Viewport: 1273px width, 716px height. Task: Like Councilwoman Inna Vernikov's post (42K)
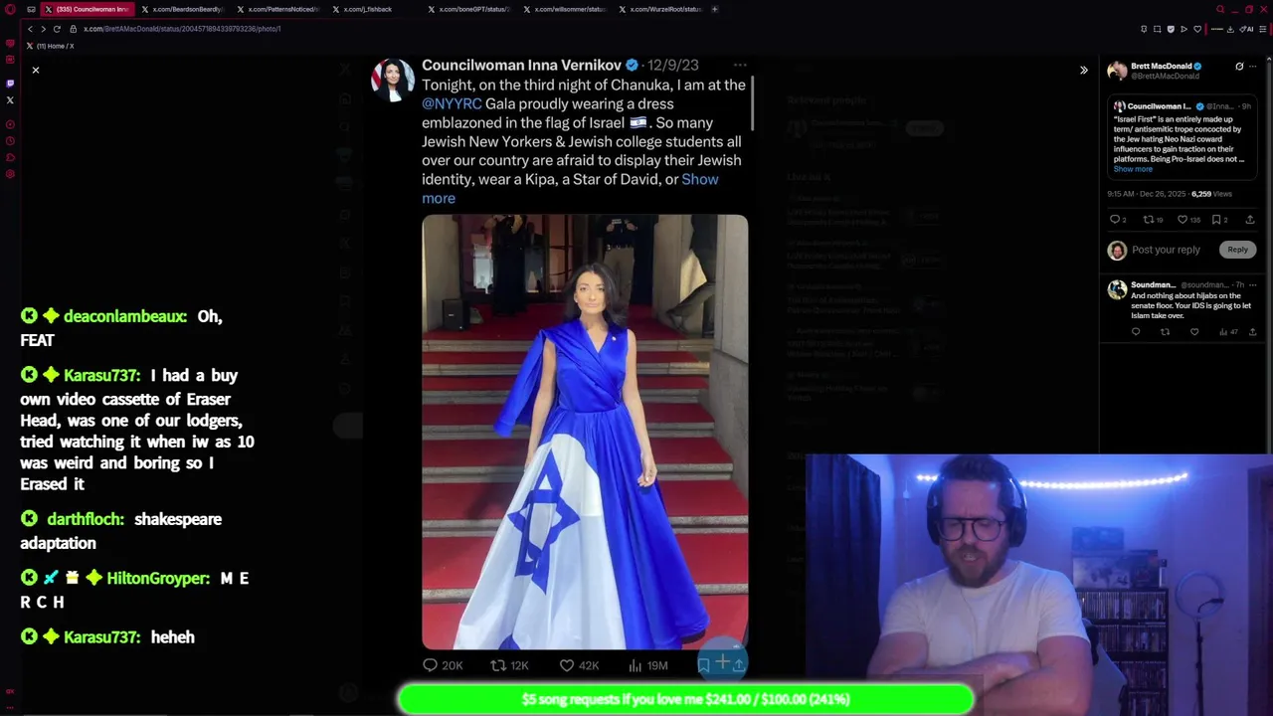point(576,665)
